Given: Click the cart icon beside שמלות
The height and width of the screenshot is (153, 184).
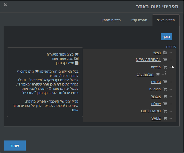Looking at the screenshot, I should click(165, 104).
